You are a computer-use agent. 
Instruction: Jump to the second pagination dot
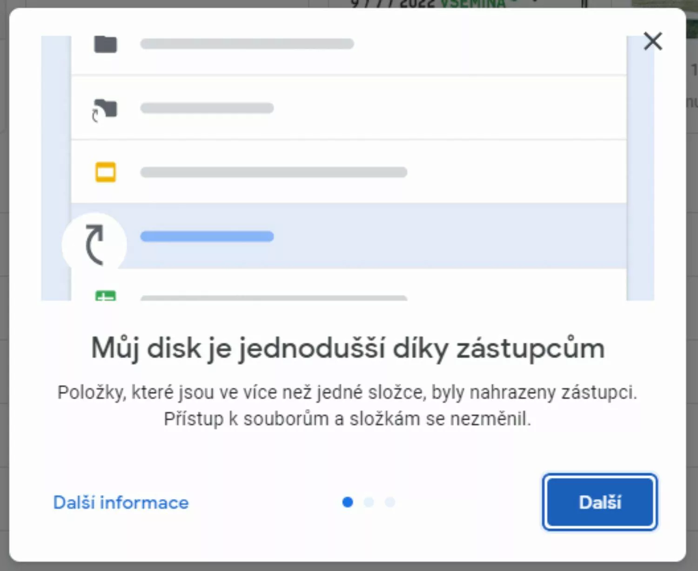pyautogui.click(x=369, y=502)
